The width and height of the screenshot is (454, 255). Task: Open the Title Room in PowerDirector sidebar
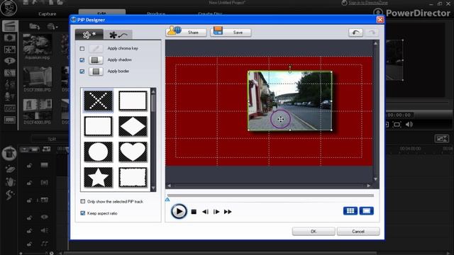click(x=9, y=61)
